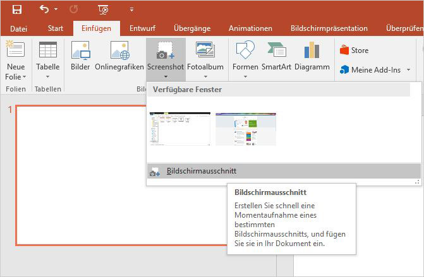Insert a Diagramm chart icon

pyautogui.click(x=312, y=50)
